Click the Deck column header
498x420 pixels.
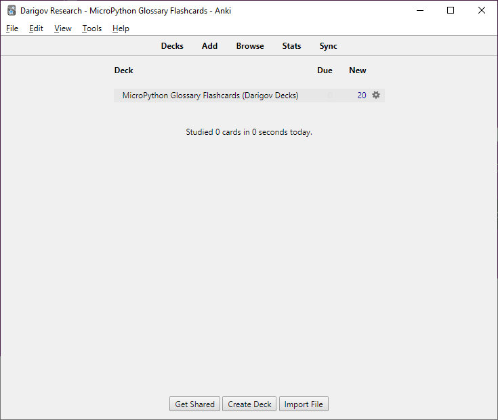tap(123, 70)
